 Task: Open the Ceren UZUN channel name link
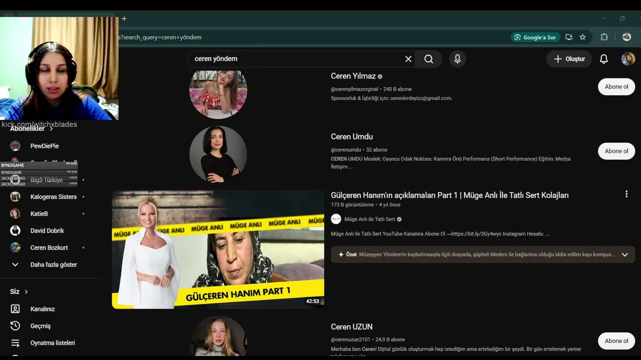pos(352,327)
